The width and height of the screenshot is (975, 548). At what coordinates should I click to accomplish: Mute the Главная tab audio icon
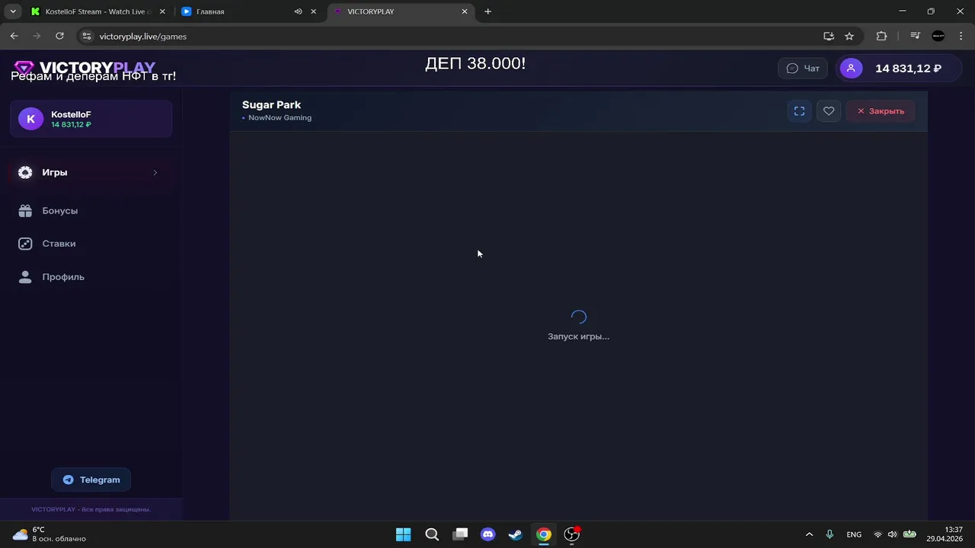[298, 11]
